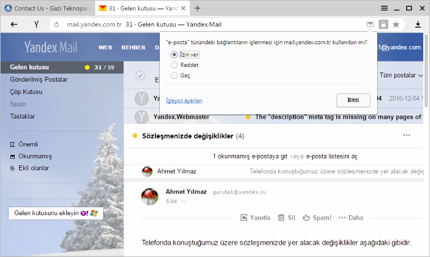Viewport: 430px width, 257px height.
Task: Follow the e-posta listesini aç link
Action: point(332,157)
